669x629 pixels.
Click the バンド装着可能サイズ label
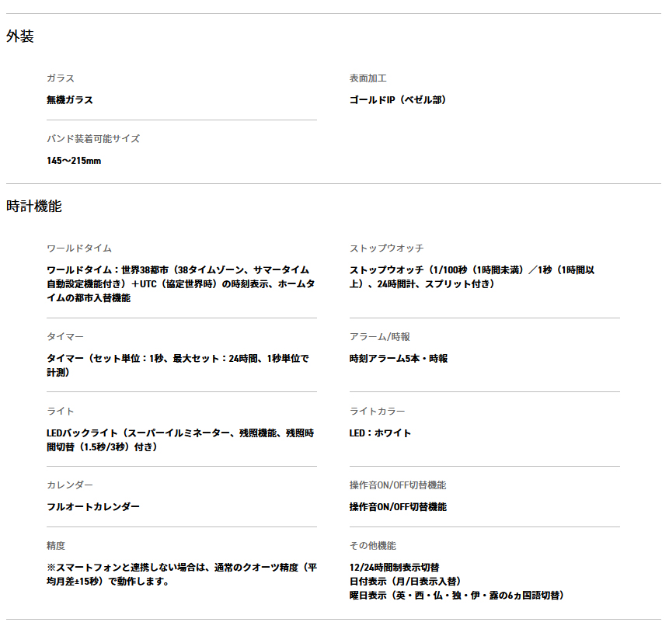[93, 139]
